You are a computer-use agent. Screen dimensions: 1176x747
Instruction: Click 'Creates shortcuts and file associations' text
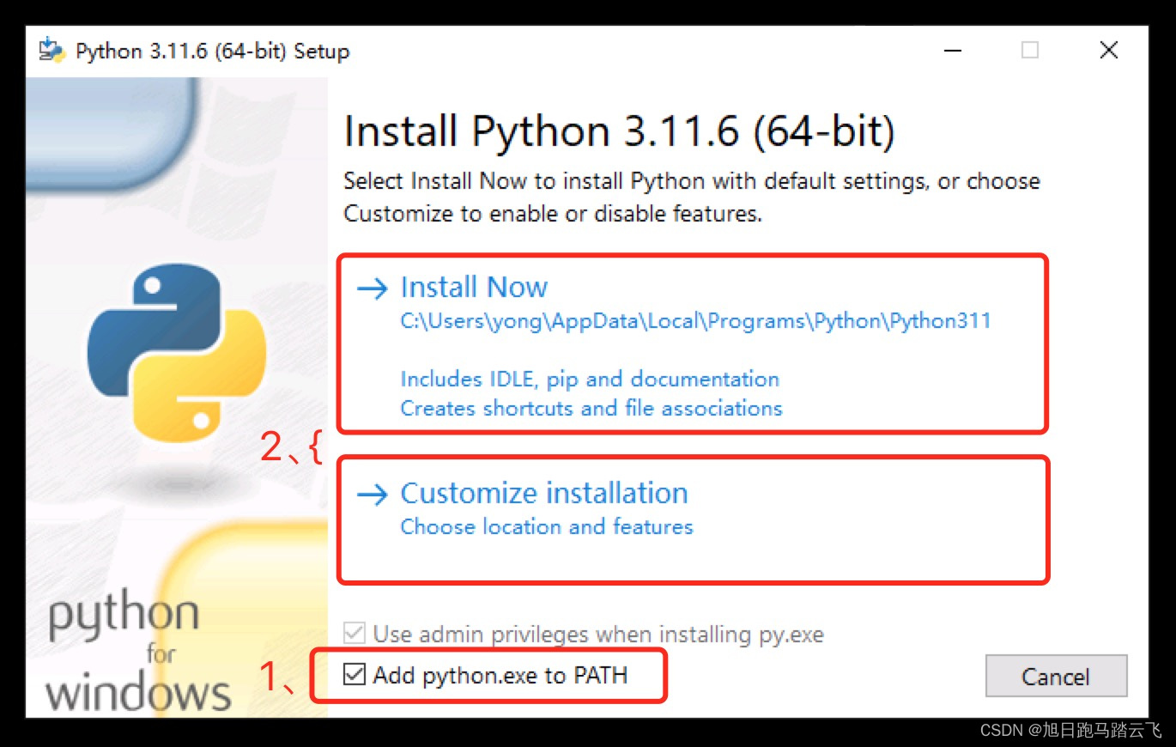[x=591, y=408]
